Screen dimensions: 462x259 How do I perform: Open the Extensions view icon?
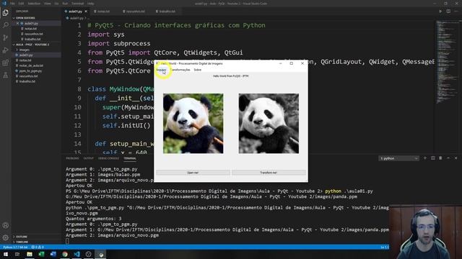5,63
